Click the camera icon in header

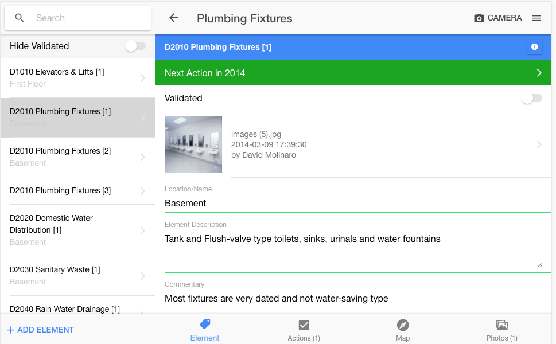pos(479,18)
